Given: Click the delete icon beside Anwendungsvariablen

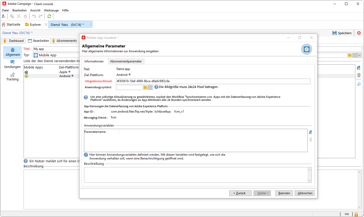Looking at the screenshot, I should 311,139.
